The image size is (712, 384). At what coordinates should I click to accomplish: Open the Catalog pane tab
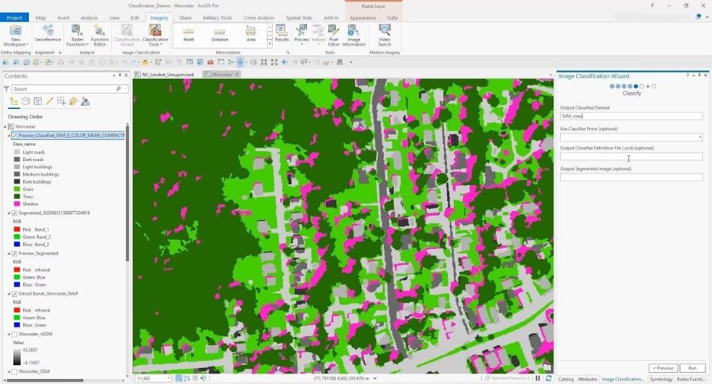point(566,379)
